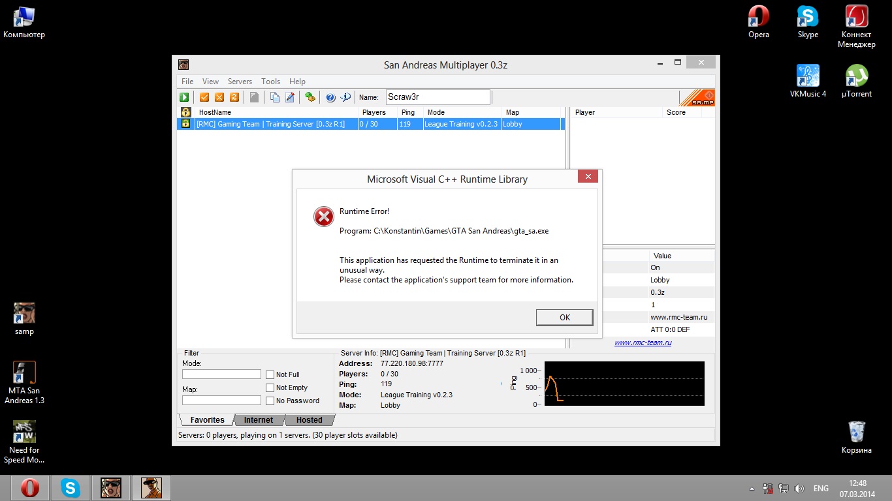Click the padlock icon of RMC server row
The height and width of the screenshot is (501, 892).
tap(185, 124)
